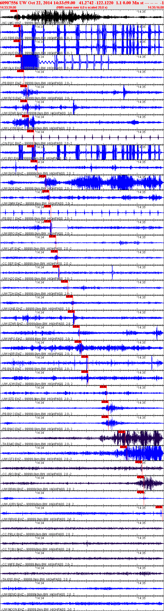The height and width of the screenshot is (611, 164).
Task: Select station label UO FRIS EHZ
Action: [12, 38]
